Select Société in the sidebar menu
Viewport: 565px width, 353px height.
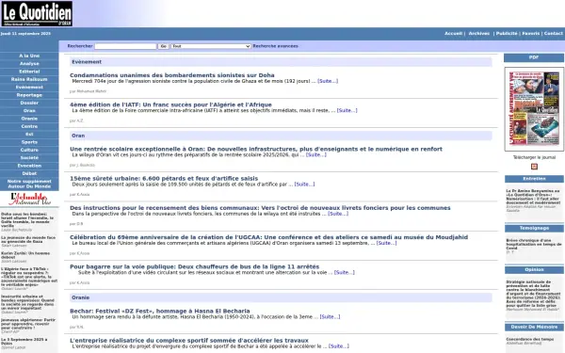click(x=29, y=158)
